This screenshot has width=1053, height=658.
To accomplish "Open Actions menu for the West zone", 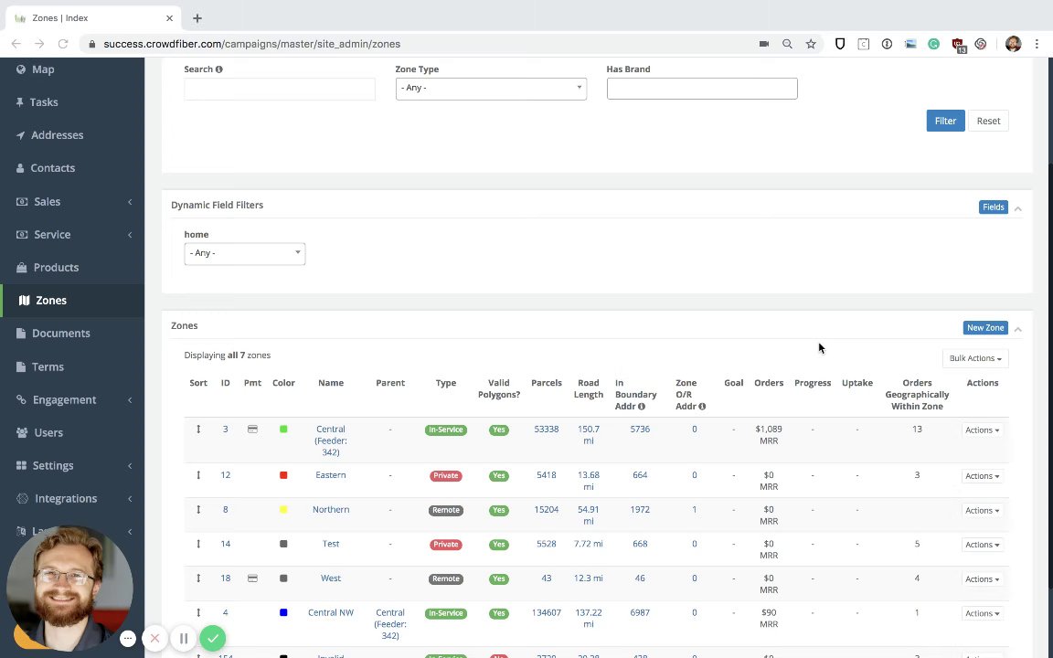I will [x=982, y=578].
